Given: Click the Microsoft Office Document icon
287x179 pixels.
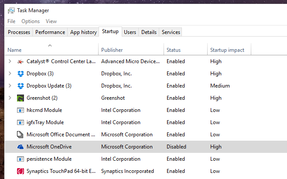Looking at the screenshot, I should click(x=20, y=135).
